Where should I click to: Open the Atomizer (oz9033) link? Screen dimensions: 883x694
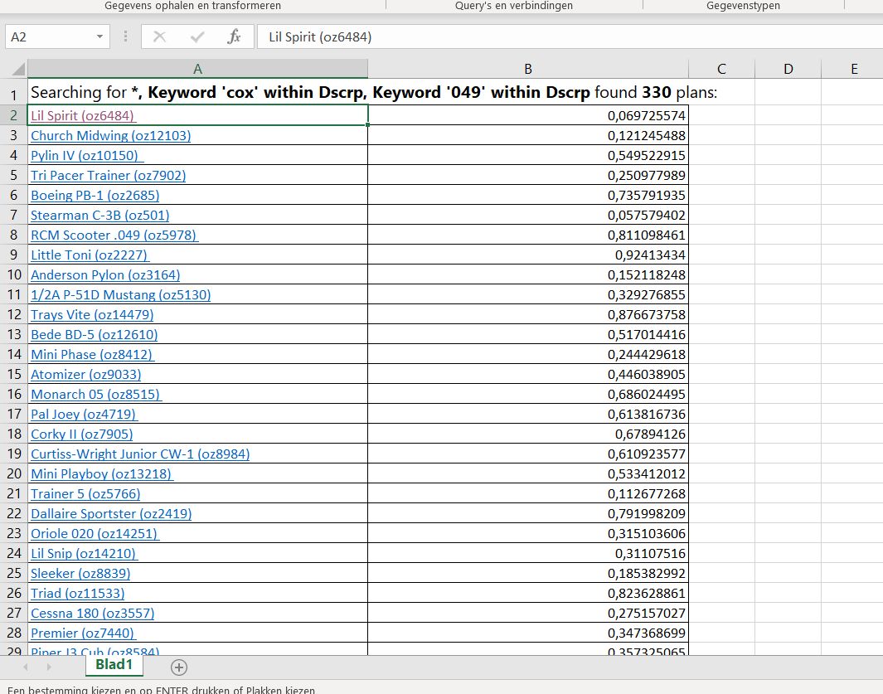(85, 375)
